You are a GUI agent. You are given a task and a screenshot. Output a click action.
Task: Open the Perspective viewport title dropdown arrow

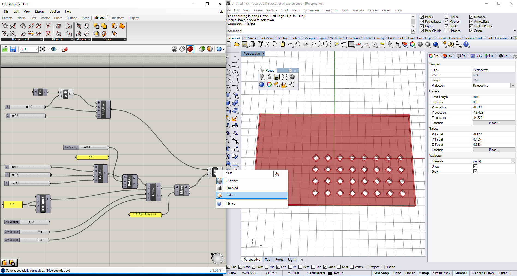[263, 54]
